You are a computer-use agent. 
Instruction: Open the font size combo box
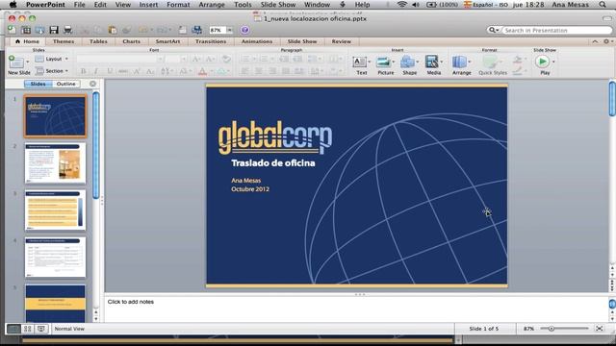pyautogui.click(x=175, y=59)
